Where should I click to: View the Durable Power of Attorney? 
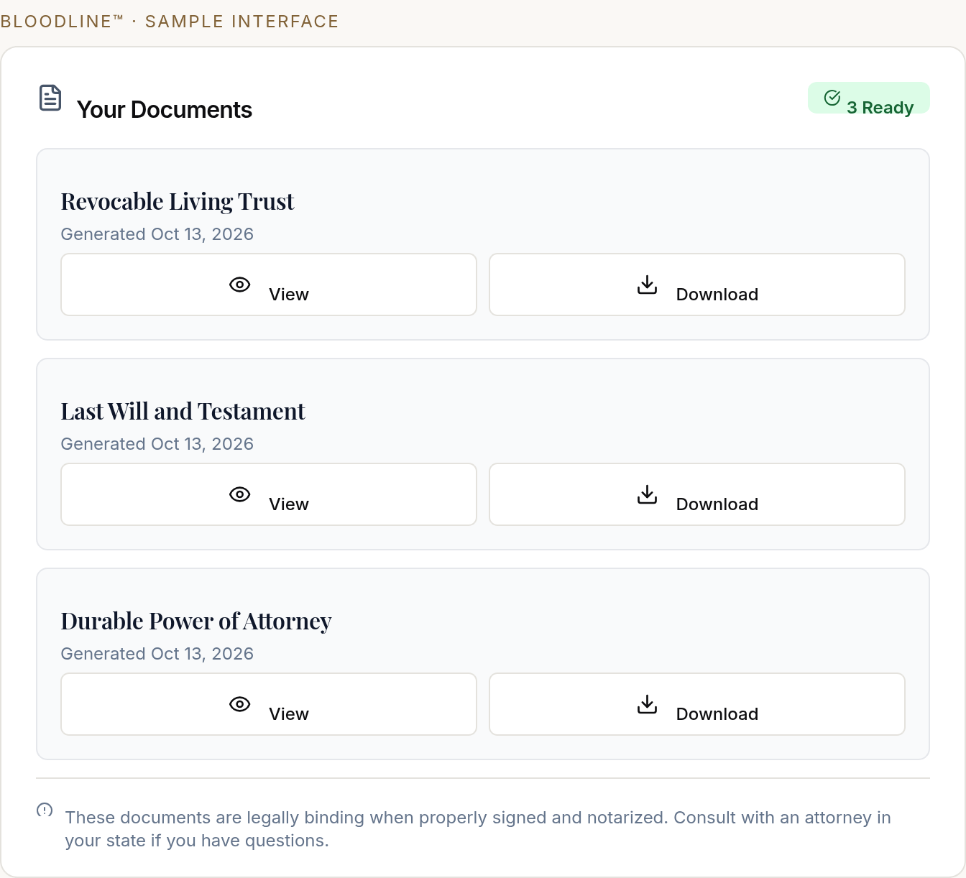(x=269, y=704)
